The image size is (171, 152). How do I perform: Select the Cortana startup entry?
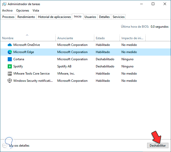tap(19, 59)
